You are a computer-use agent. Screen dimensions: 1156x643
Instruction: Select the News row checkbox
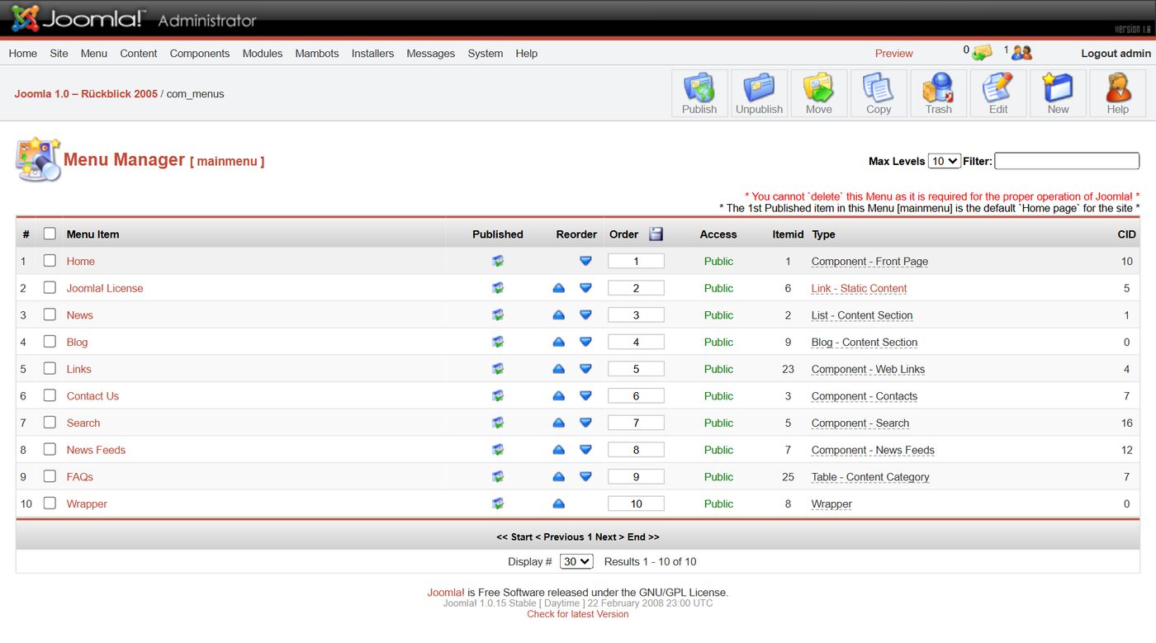pos(50,314)
